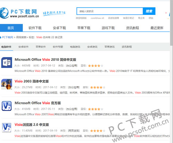Click the star rating of Visio浏览器 2.0
173x143 pixels.
(98, 131)
